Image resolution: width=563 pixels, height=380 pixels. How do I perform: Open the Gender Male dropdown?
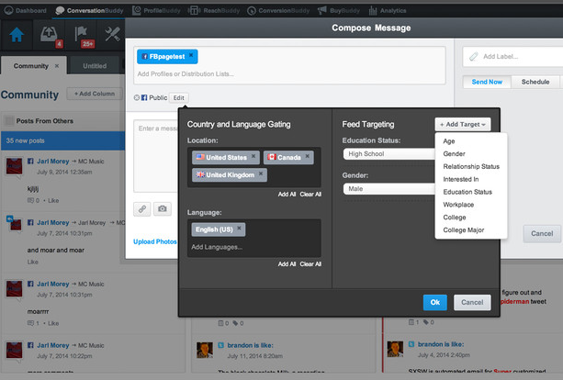click(388, 189)
